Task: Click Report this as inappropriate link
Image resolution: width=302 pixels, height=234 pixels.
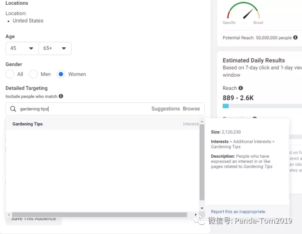Action: point(238,212)
